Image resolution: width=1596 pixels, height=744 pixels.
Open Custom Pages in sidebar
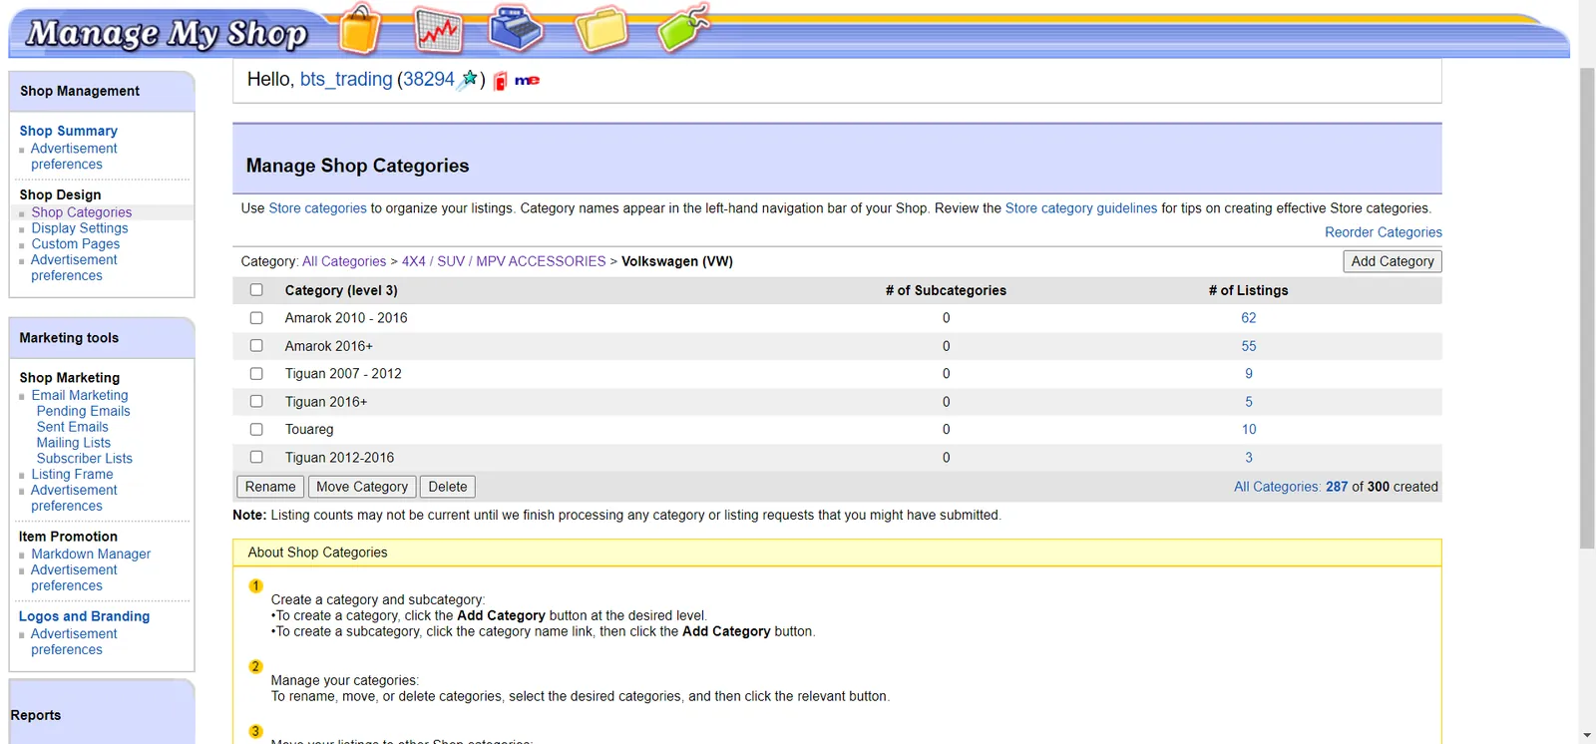[75, 244]
